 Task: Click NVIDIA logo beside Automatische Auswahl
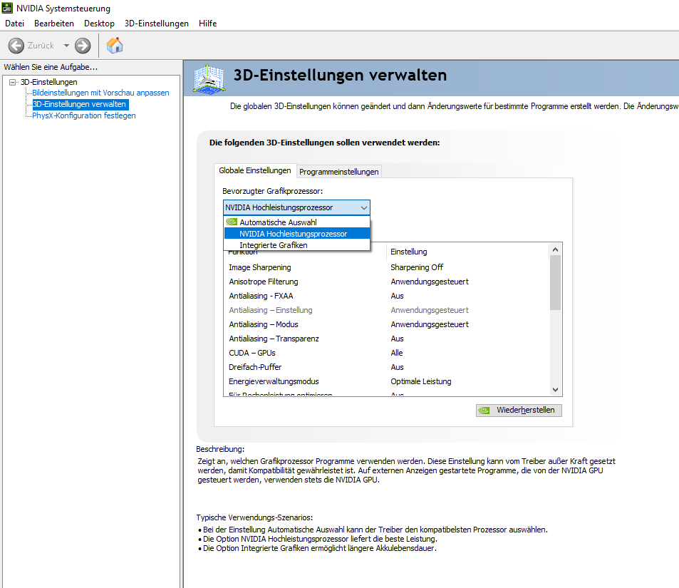[x=232, y=222]
